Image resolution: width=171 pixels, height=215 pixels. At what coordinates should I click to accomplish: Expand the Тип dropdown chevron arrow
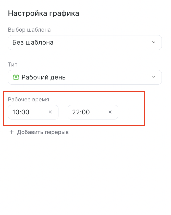click(x=154, y=77)
